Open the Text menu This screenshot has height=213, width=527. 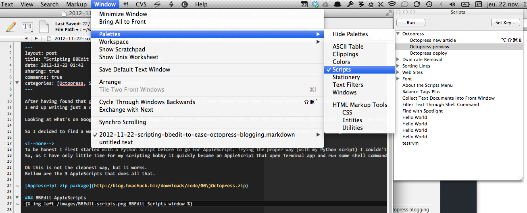pos(7,4)
